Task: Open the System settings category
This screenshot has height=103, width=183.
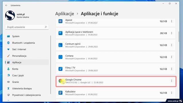Action: click(27, 36)
